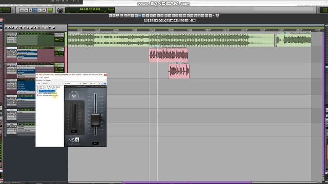Viewport: 328px width, 184px height.
Task: Click the headphone icon above the track list
Action: coord(50,28)
